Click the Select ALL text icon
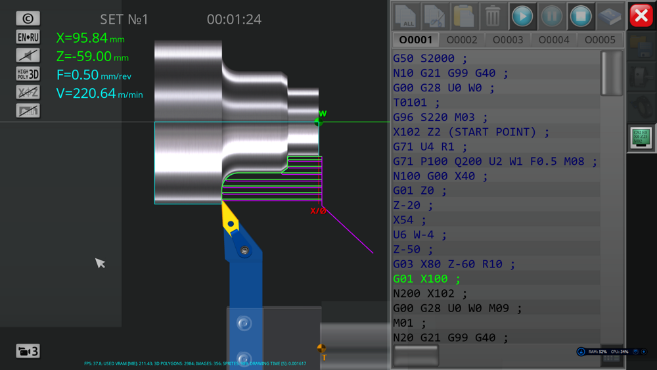The height and width of the screenshot is (370, 657). (406, 16)
